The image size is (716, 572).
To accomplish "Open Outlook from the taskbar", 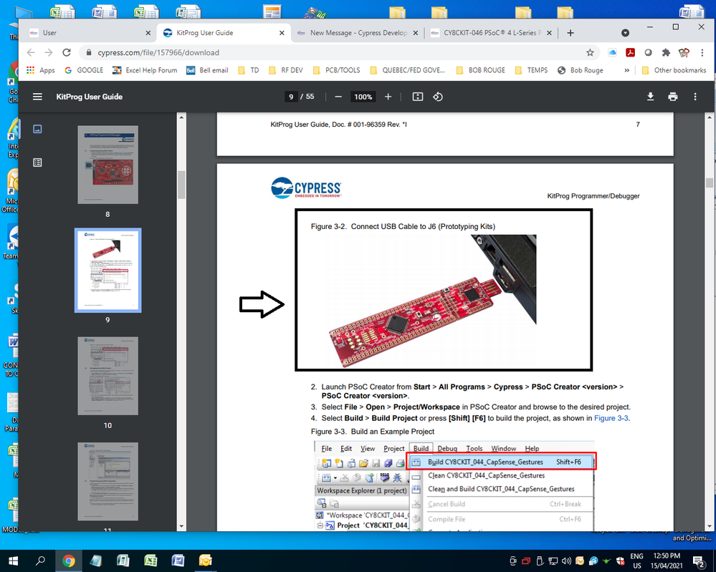I will click(x=206, y=561).
